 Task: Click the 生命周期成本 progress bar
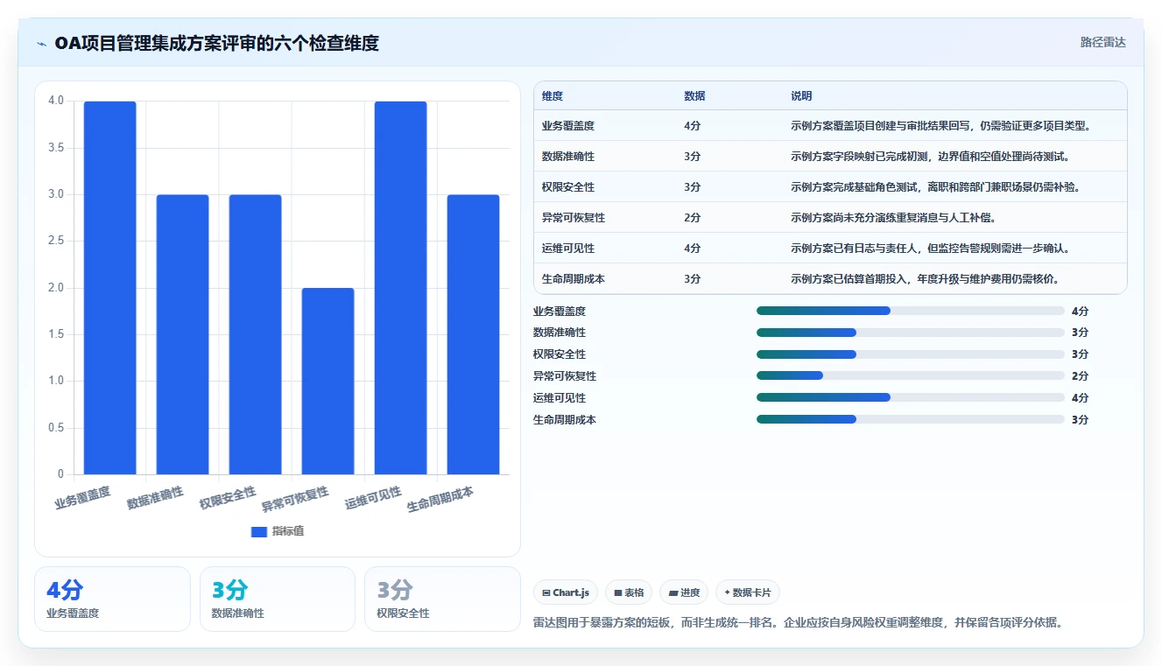click(x=911, y=419)
